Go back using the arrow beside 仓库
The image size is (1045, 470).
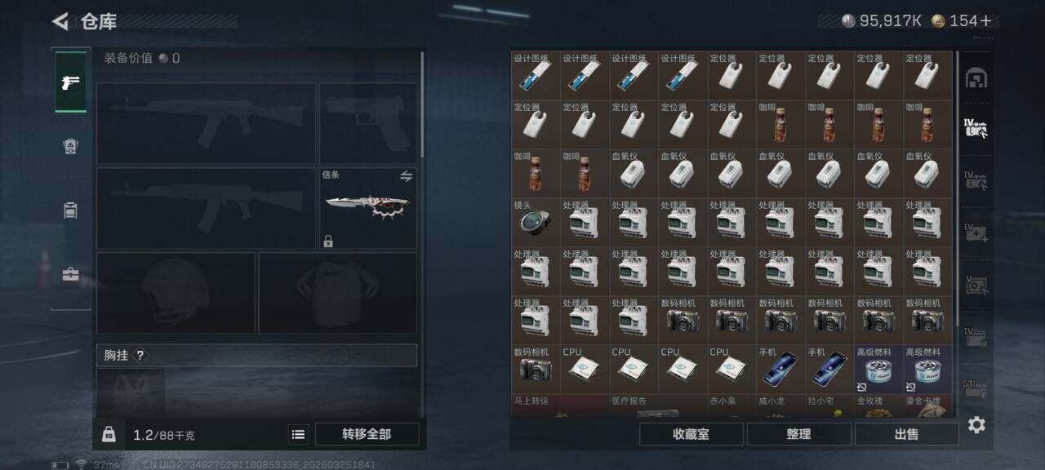[60, 21]
